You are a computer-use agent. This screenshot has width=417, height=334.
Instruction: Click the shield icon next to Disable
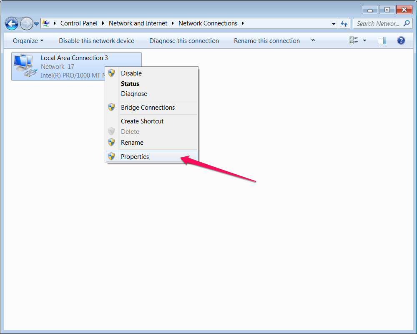[111, 73]
